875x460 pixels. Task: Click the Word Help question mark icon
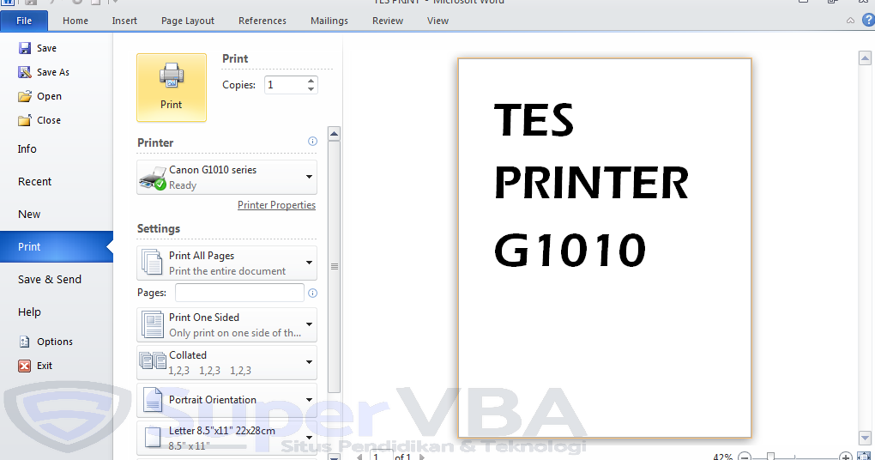pyautogui.click(x=868, y=21)
